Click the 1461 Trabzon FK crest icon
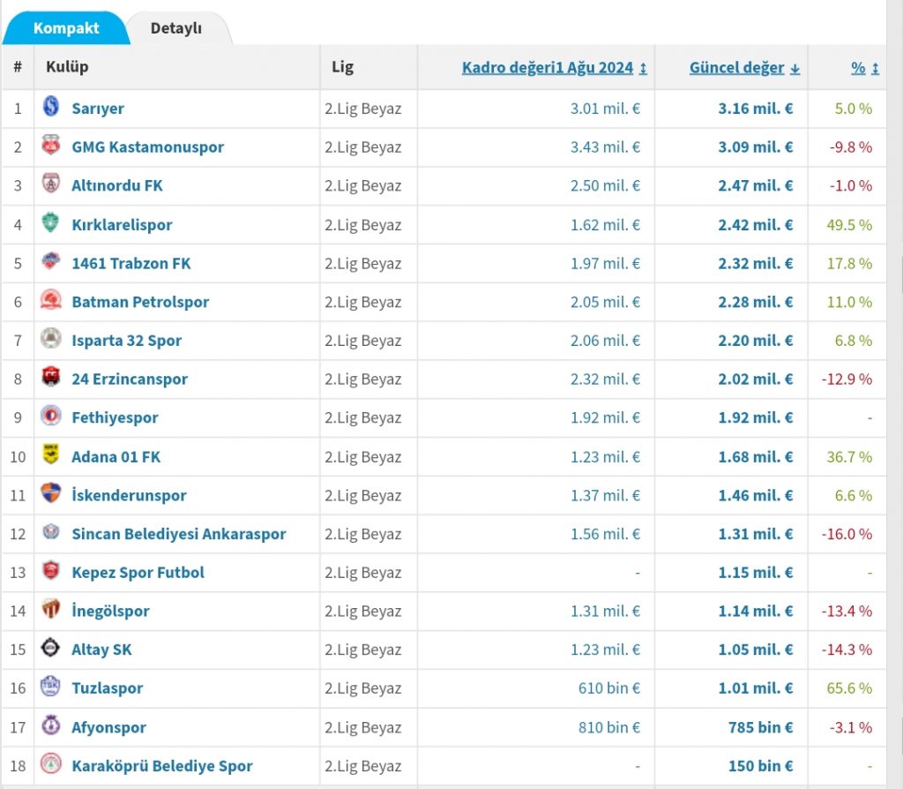 click(51, 261)
